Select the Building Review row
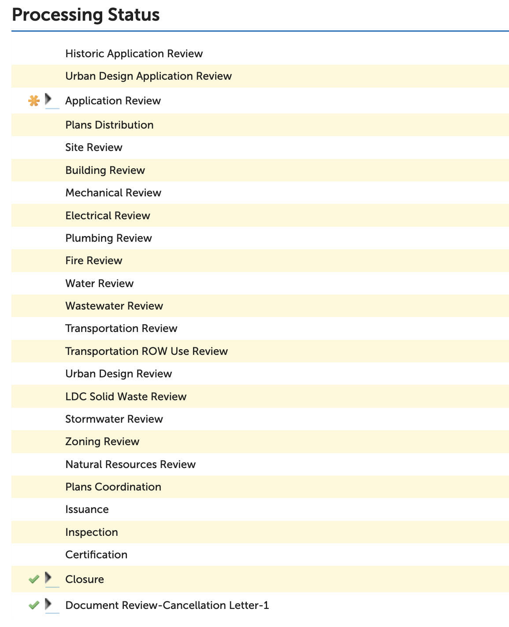Screen dimensions: 509x627 click(260, 170)
